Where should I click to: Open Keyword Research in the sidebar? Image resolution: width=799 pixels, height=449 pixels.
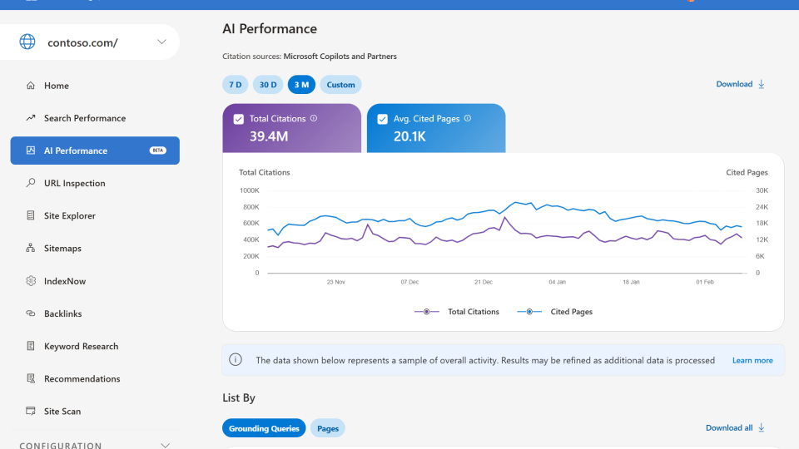coord(81,346)
